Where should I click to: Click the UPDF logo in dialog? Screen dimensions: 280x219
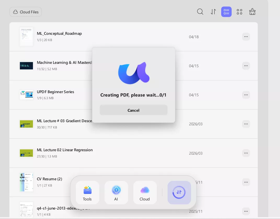point(134,73)
